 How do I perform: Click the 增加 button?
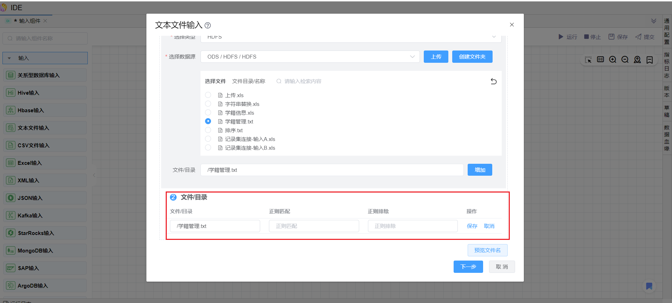[x=480, y=170]
